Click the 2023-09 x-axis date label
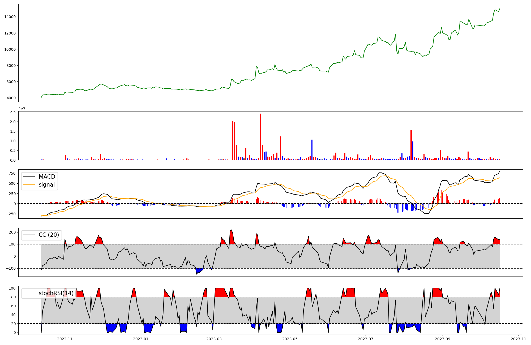The height and width of the screenshot is (345, 531). (443, 339)
